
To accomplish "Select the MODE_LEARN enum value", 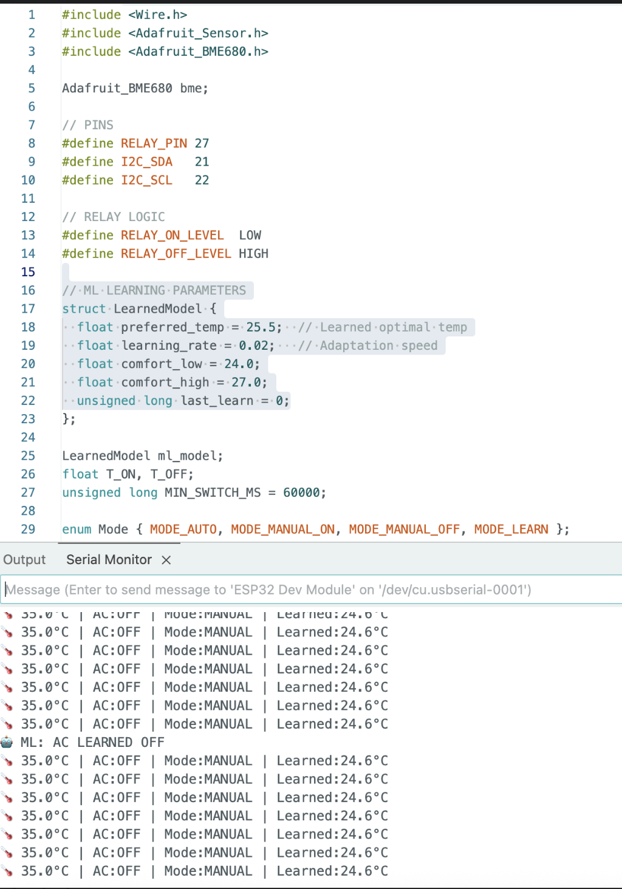I will (511, 529).
